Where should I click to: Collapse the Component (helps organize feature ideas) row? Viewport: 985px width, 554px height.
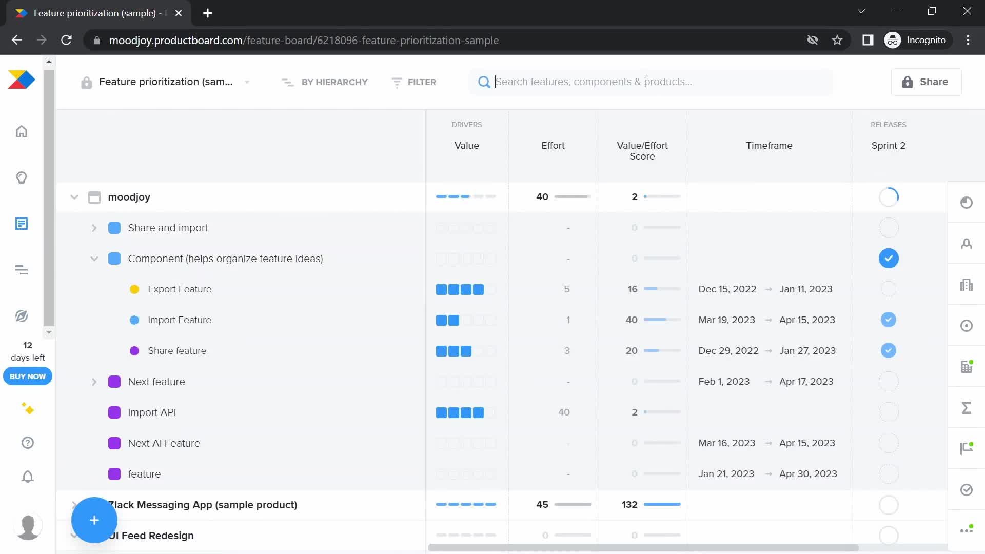94,259
